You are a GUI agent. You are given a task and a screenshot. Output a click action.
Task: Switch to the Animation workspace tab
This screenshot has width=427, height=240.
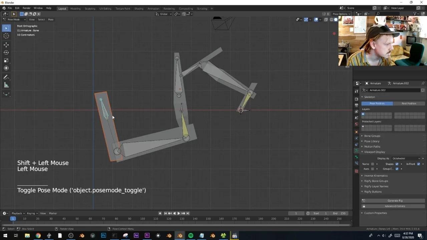153,8
